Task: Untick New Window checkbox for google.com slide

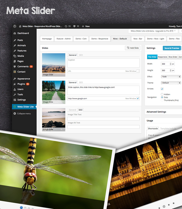Action: (x=138, y=98)
